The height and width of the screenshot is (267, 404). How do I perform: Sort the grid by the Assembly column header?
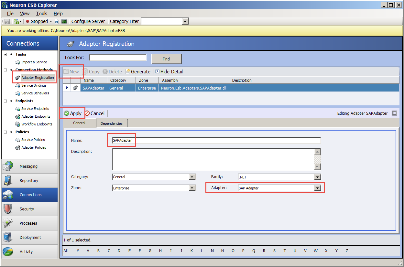coord(194,80)
